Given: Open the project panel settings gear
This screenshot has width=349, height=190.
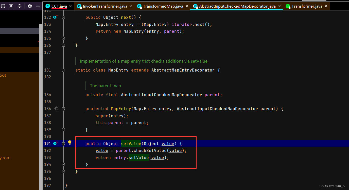Looking at the screenshot, I should (30, 6).
